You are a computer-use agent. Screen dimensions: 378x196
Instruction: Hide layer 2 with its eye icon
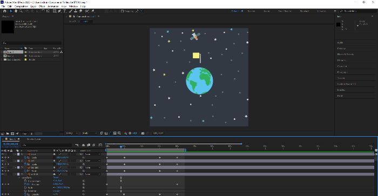click(x=3, y=161)
